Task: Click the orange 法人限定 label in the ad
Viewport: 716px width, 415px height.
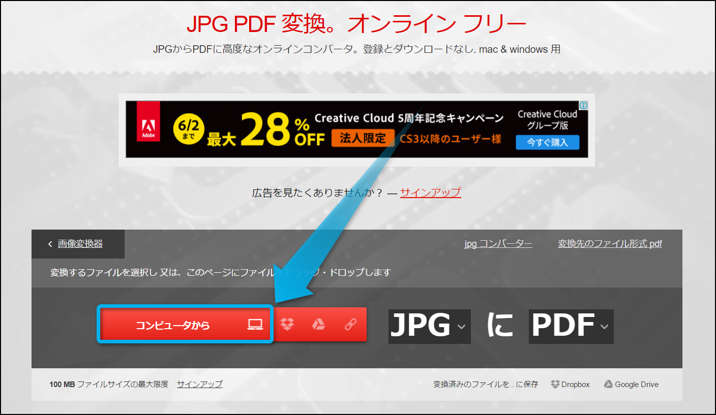Action: pyautogui.click(x=363, y=138)
